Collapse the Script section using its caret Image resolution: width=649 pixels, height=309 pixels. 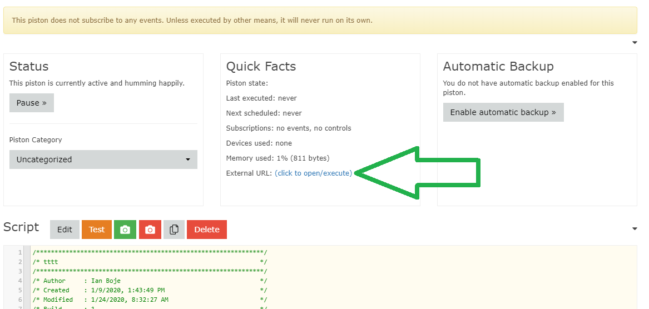pyautogui.click(x=635, y=229)
